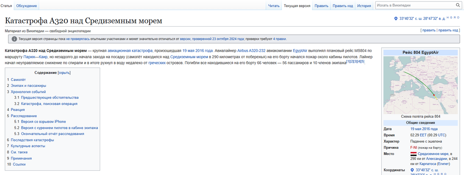Jump to 5.1 Версия со взрывом iPhone

[x=40, y=121]
